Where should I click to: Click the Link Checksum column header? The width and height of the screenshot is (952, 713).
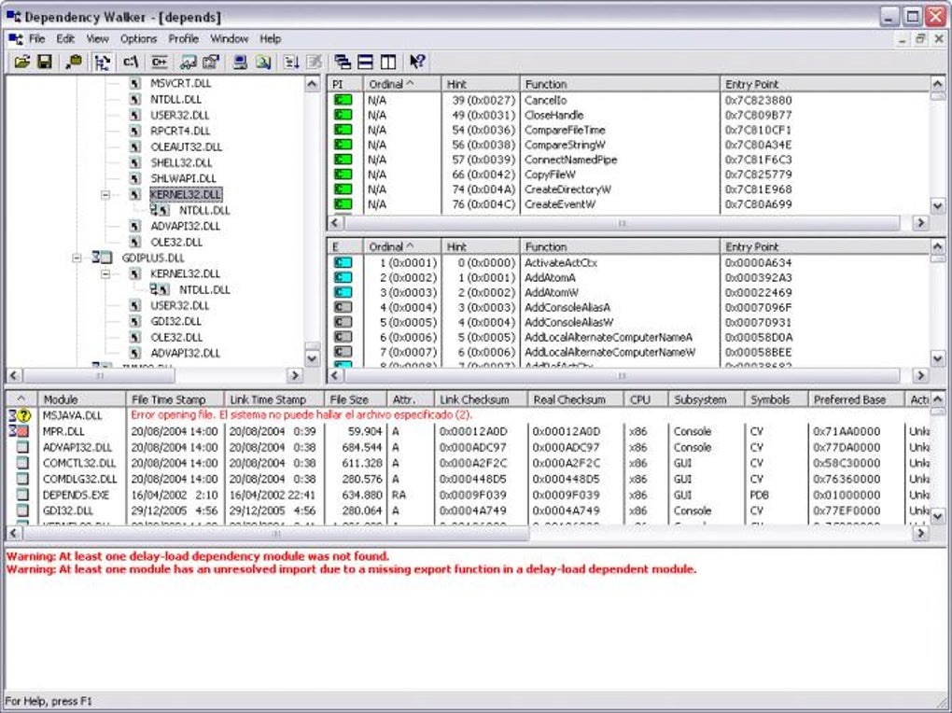click(481, 399)
